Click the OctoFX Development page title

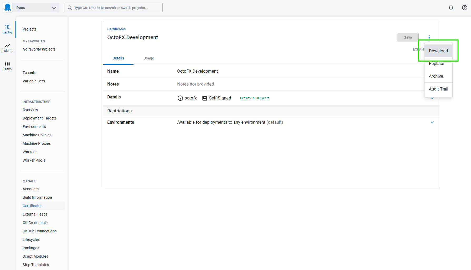[133, 37]
